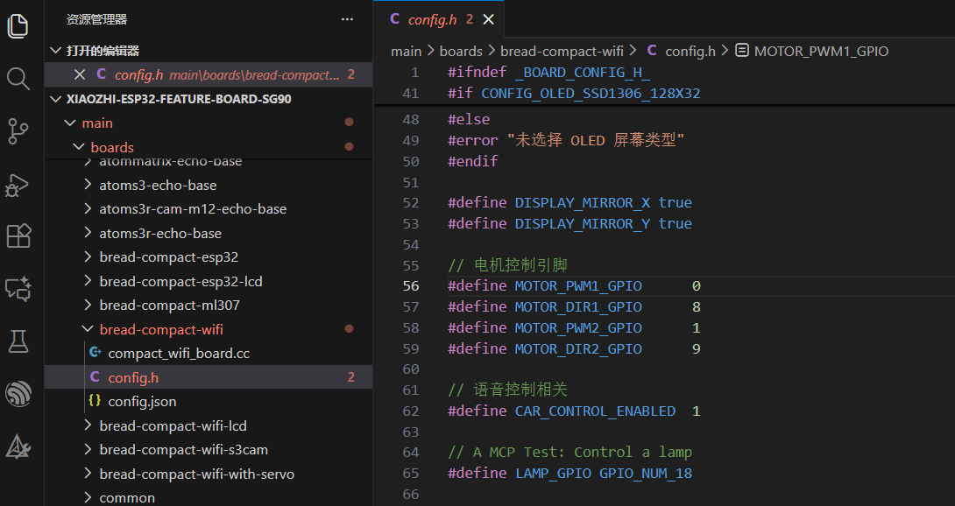Close the config.h editor tab
The height and width of the screenshot is (506, 955).
pyautogui.click(x=489, y=19)
